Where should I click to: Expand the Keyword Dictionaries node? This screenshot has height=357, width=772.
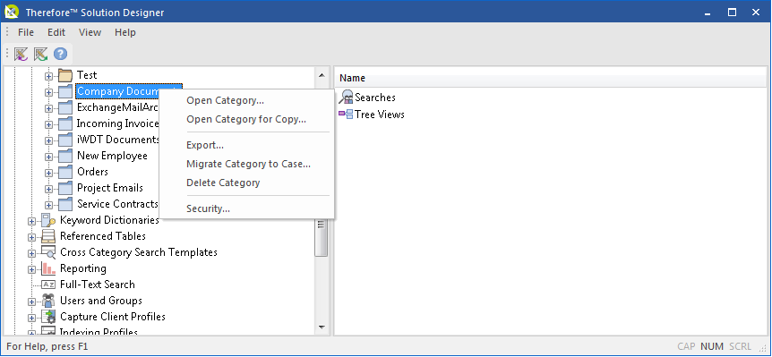point(32,221)
